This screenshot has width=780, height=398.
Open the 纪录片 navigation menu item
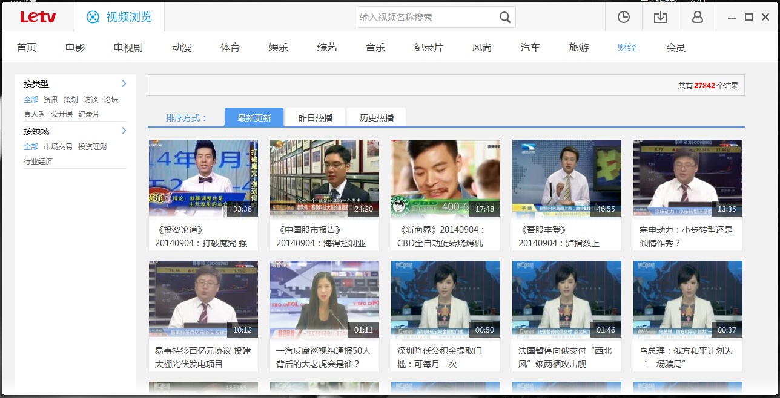pos(428,47)
